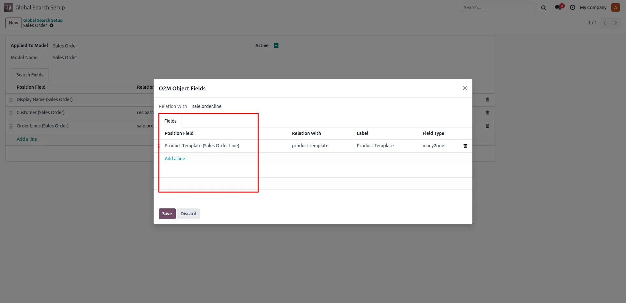Delete the Display Name search field row
The width and height of the screenshot is (626, 303).
click(487, 99)
